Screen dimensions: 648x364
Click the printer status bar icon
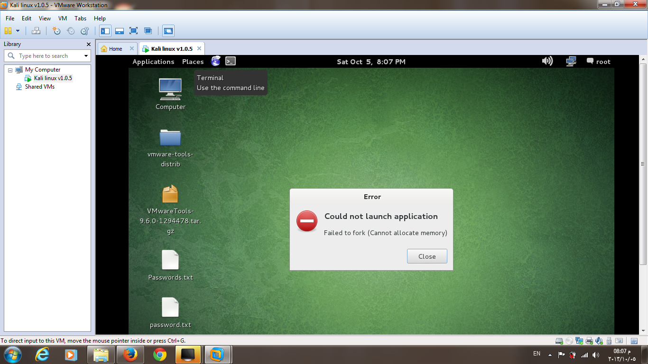click(589, 341)
